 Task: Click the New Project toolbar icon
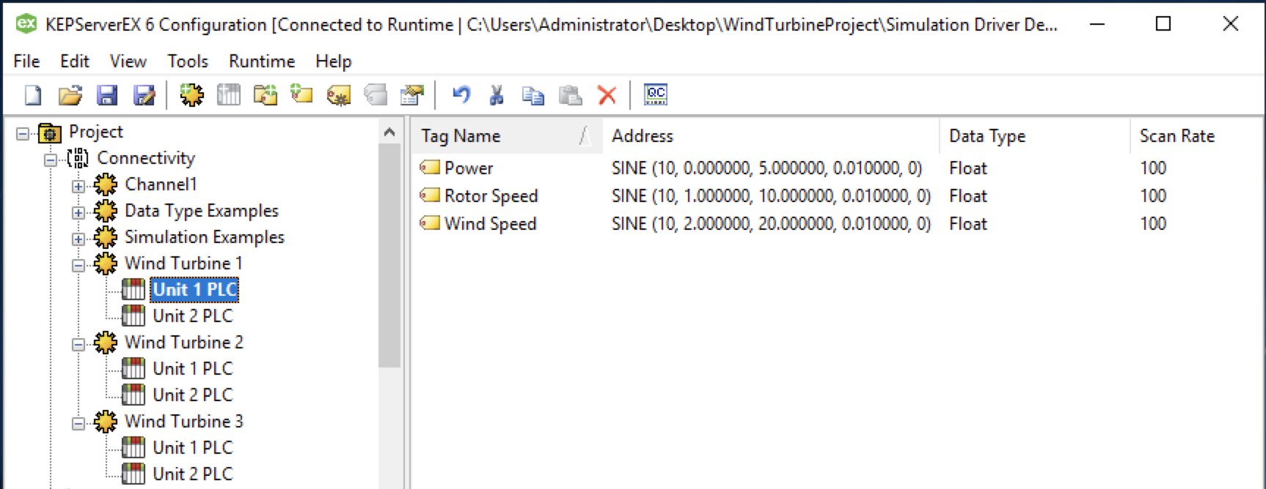pos(33,95)
